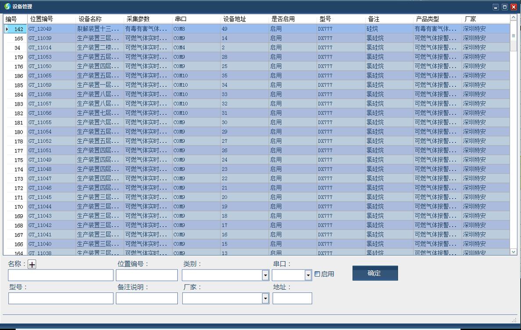Maximize the 设备管理 window
Screen dimensions: 521x330
pyautogui.click(x=505, y=7)
